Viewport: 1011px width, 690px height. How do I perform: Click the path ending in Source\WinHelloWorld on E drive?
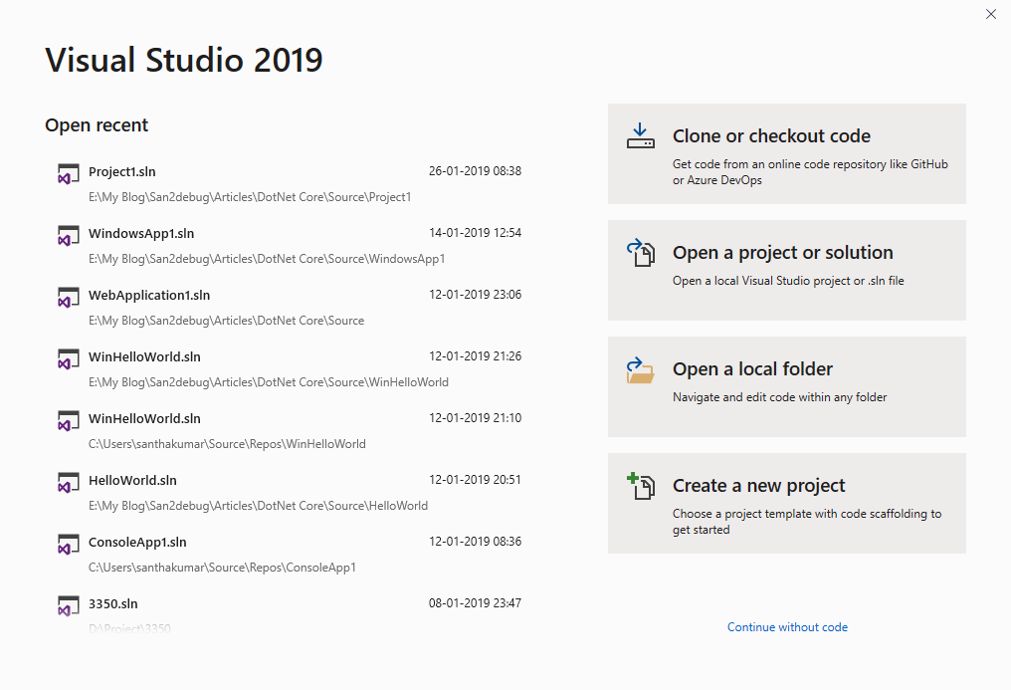(269, 381)
